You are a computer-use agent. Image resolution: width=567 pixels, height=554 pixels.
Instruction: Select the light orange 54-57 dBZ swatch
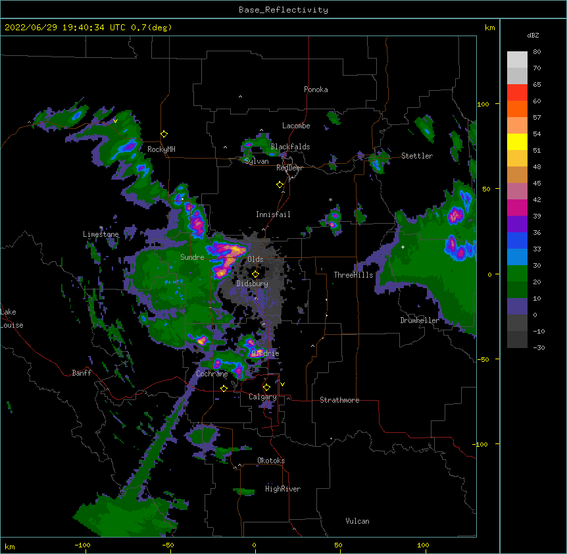pos(517,126)
